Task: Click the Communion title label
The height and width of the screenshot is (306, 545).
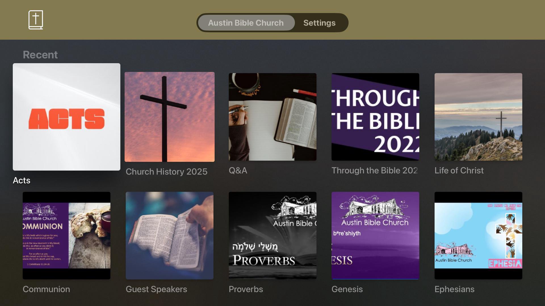Action: 46,289
